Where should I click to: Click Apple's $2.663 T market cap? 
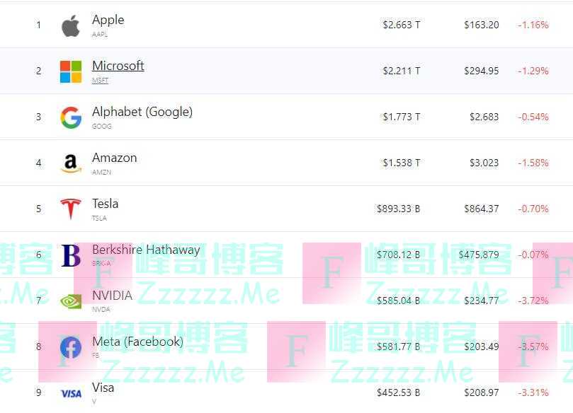pyautogui.click(x=402, y=25)
